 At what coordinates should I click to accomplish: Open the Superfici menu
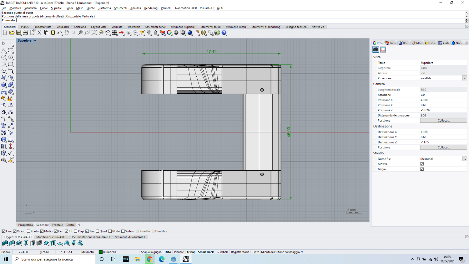57,8
